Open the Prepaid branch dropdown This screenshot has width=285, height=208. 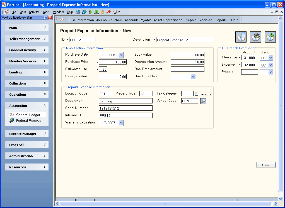271,72
